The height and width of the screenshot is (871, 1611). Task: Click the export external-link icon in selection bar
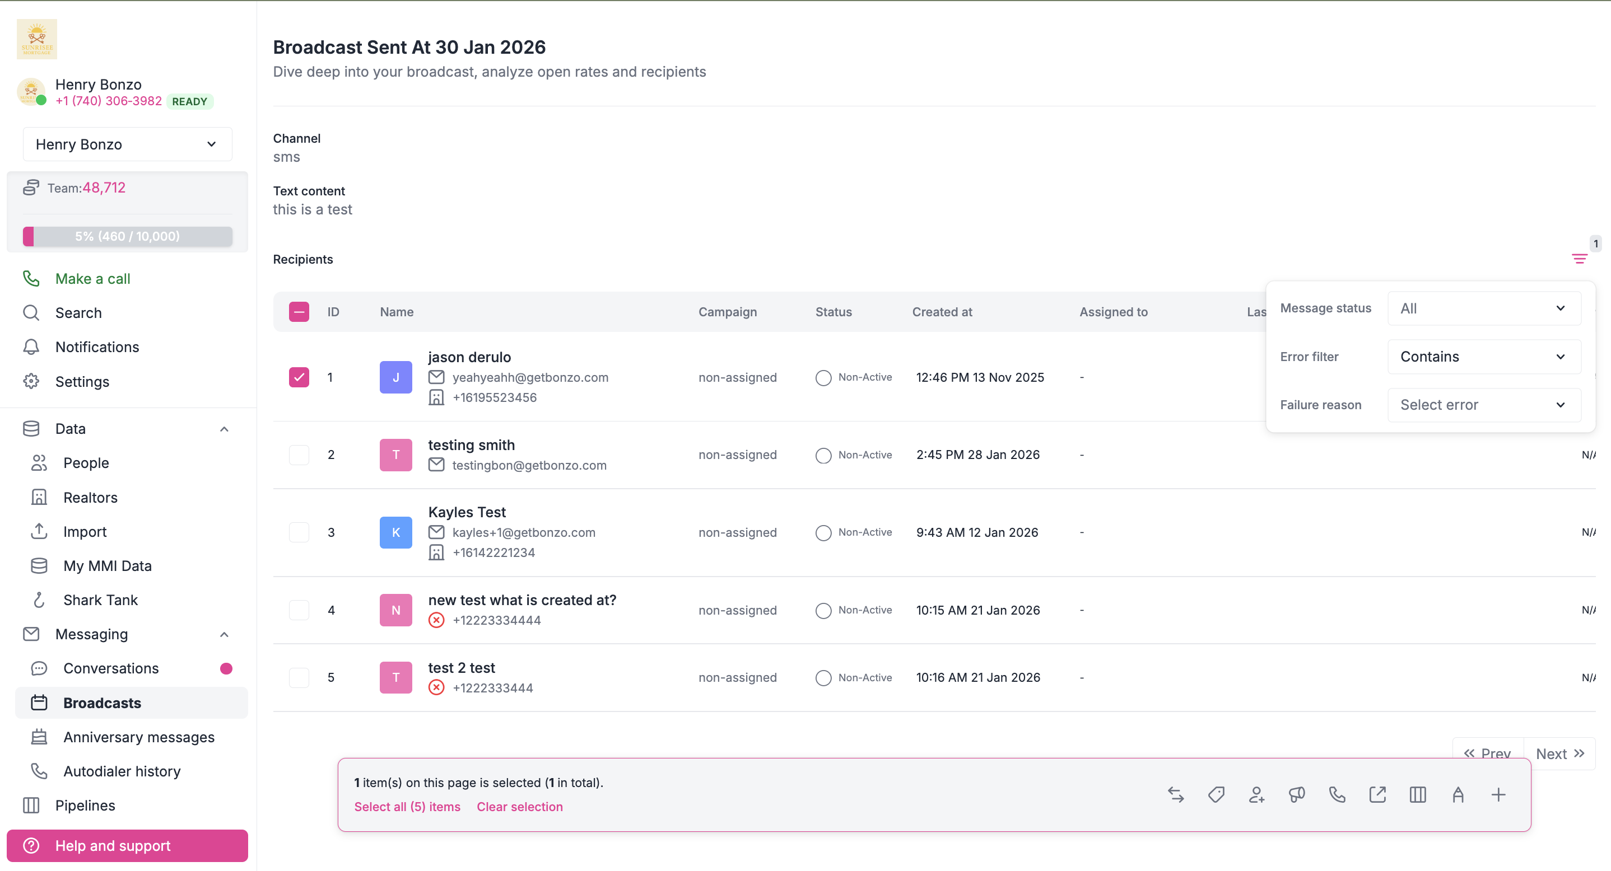1378,795
